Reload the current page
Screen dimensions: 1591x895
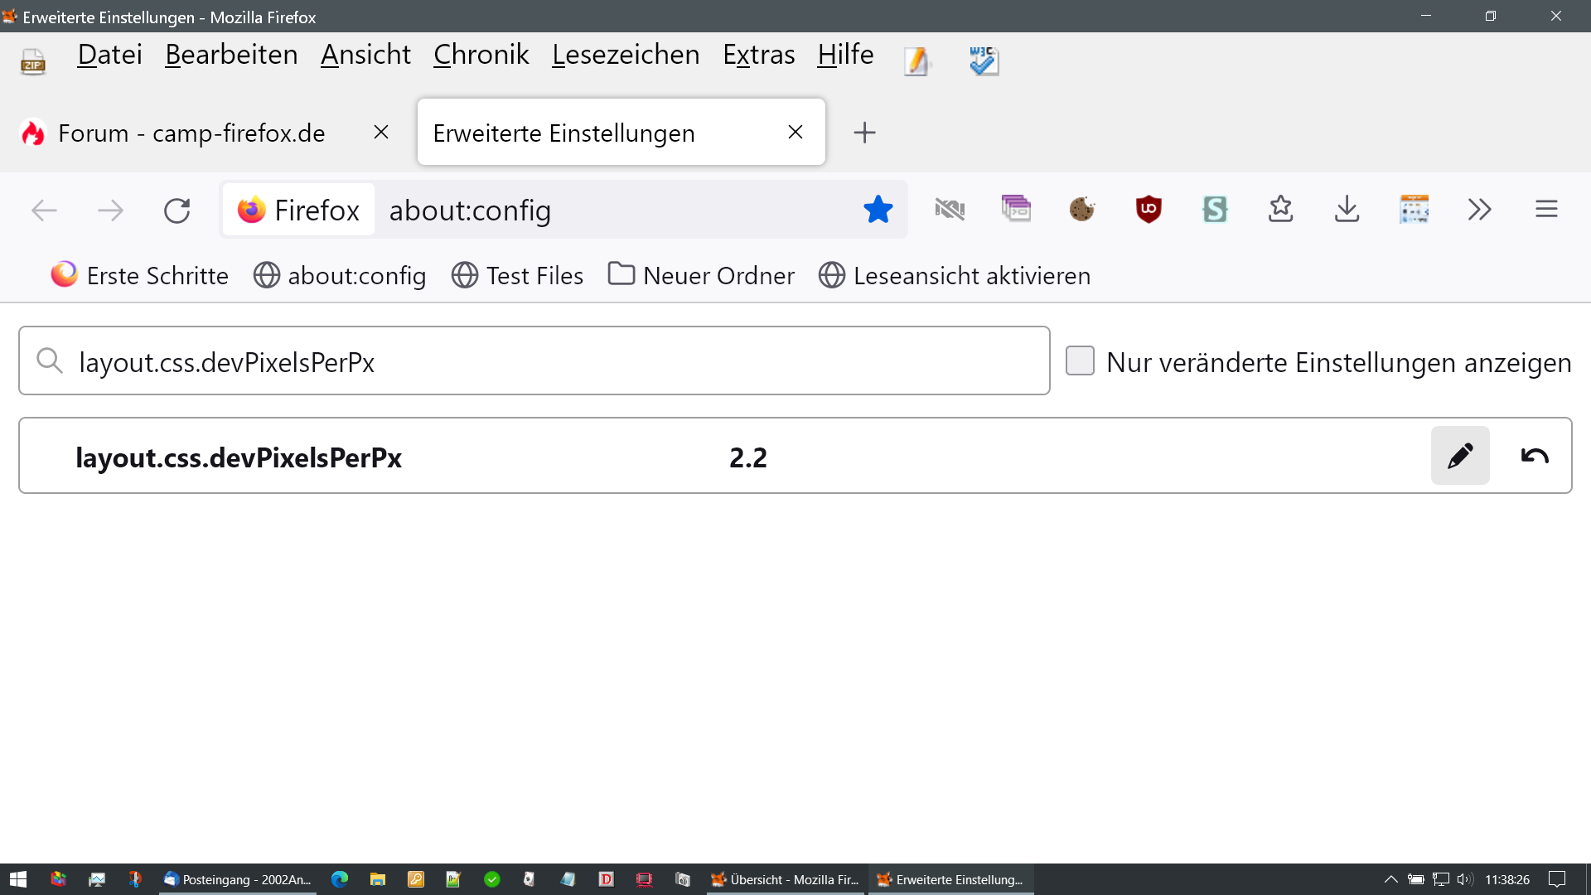(x=177, y=210)
